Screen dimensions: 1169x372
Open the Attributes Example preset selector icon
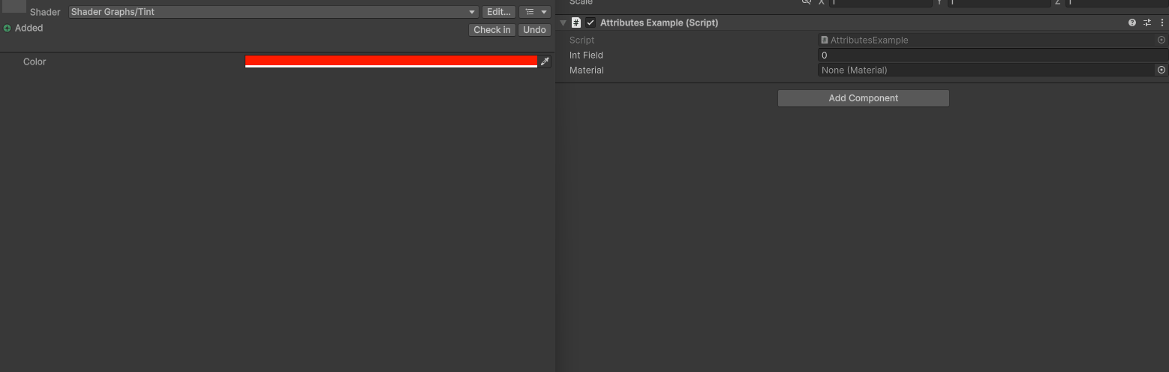(1147, 22)
